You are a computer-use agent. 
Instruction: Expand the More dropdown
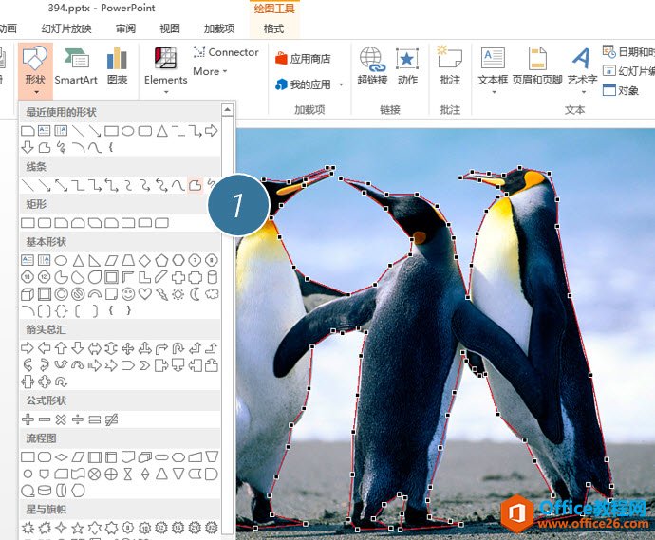click(x=210, y=71)
